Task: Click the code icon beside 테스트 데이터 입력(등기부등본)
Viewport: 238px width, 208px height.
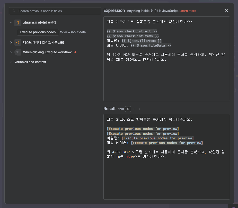Action: (x=18, y=42)
